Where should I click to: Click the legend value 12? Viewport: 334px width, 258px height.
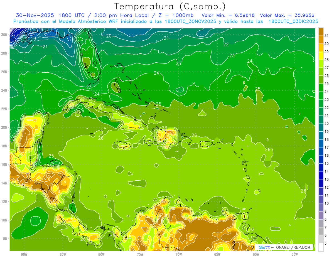(x=326, y=187)
